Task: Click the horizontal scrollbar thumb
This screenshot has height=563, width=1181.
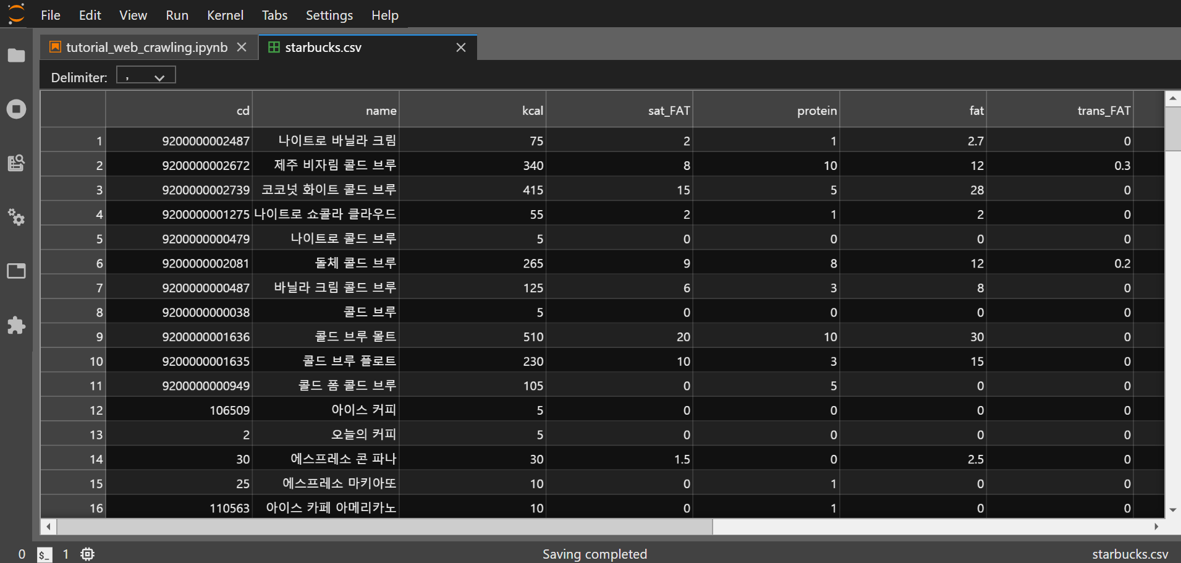Action: pos(384,527)
